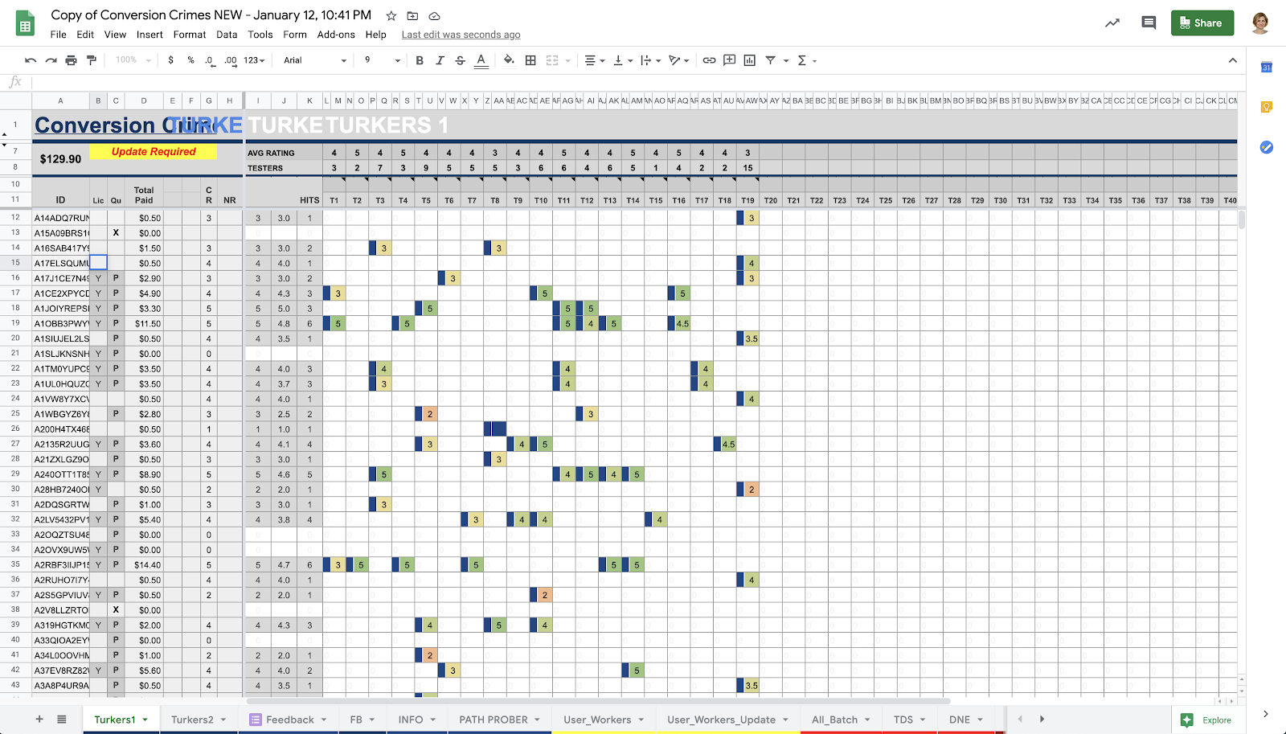The image size is (1286, 734).
Task: Open the zoom 100% dropdown
Action: coord(133,60)
